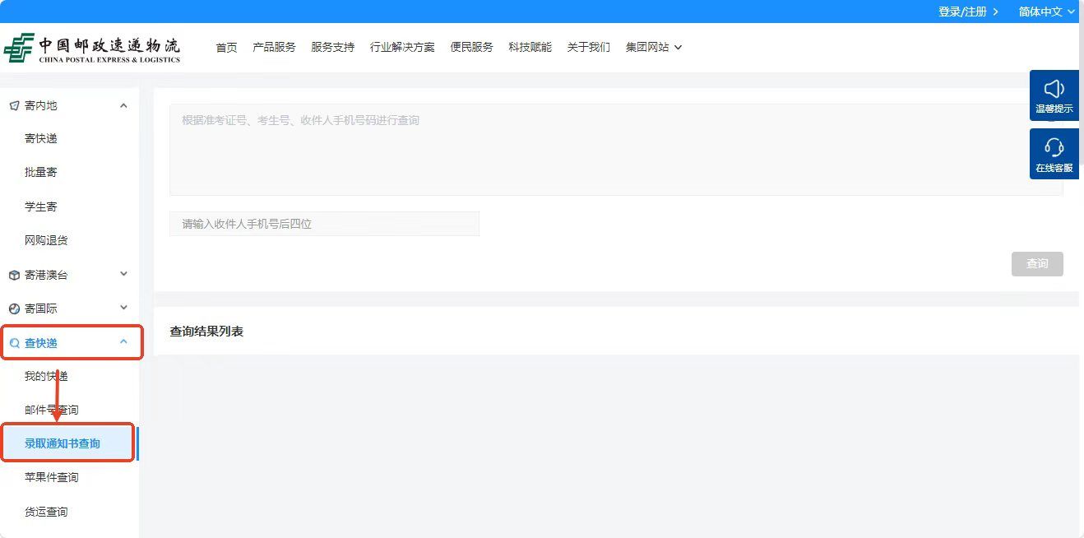Open 便民服务 menu
This screenshot has width=1084, height=538.
click(x=471, y=48)
